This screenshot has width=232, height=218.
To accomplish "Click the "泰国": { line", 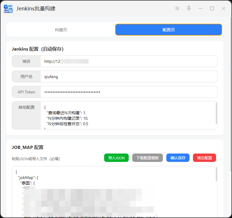I will point(27,183).
